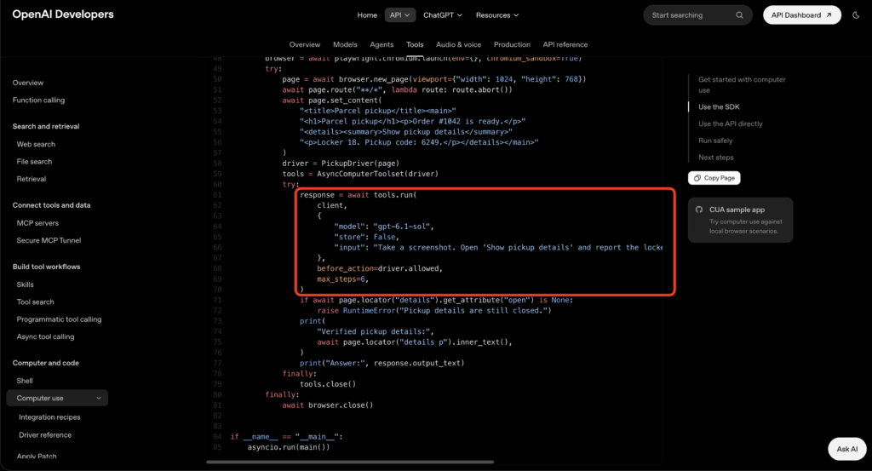Image resolution: width=872 pixels, height=471 pixels.
Task: Jump to Run safely section
Action: coord(715,141)
